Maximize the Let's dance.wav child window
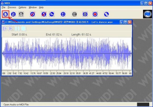 click(x=126, y=22)
